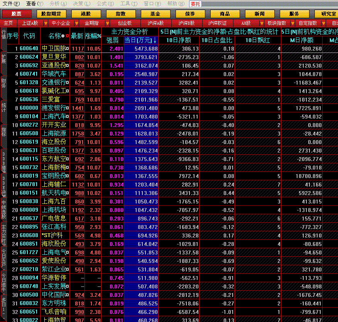The height and width of the screenshot is (322, 338).
Task: Click the marker icon beside 中卫国脉
Action: [x=68, y=49]
